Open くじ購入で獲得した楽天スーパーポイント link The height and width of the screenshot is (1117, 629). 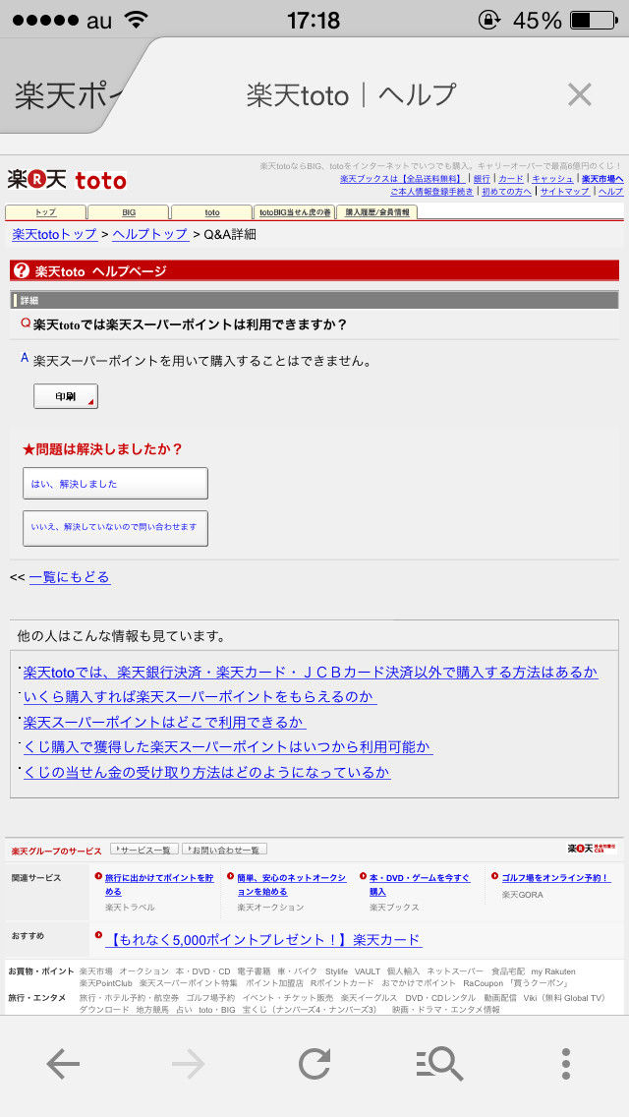point(228,747)
